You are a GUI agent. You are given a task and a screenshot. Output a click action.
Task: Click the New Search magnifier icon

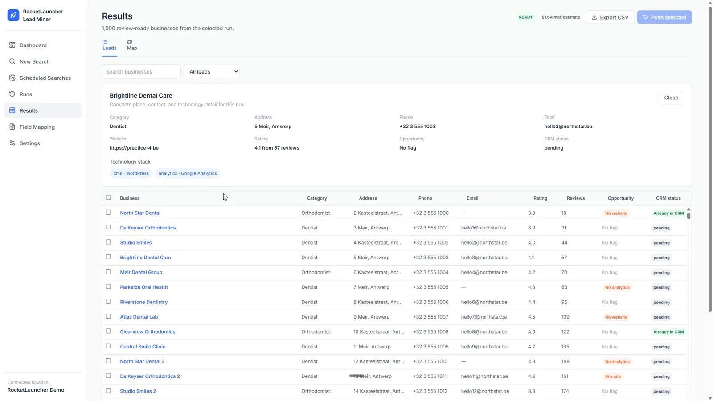point(12,61)
